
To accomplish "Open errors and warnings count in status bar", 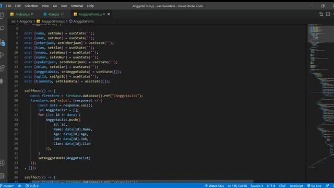I will coord(32,186).
